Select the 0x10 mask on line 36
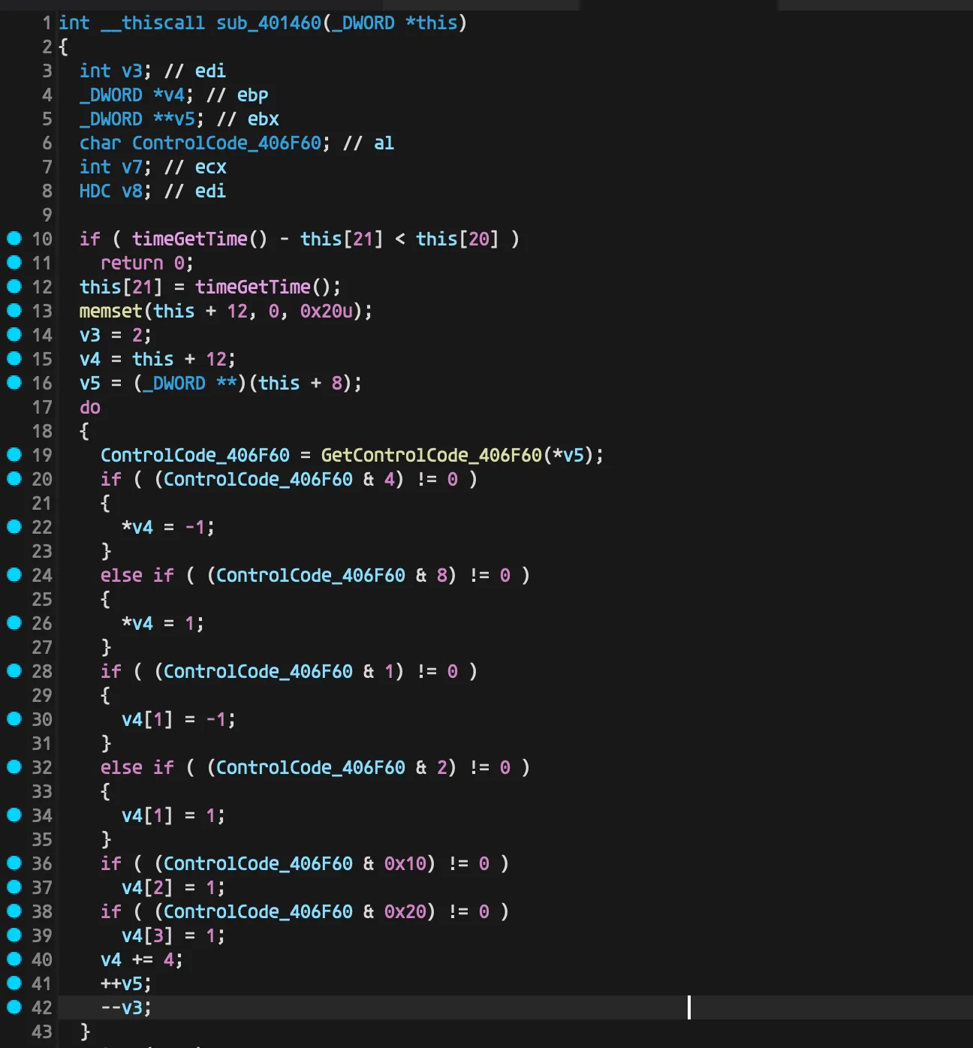 [x=405, y=863]
